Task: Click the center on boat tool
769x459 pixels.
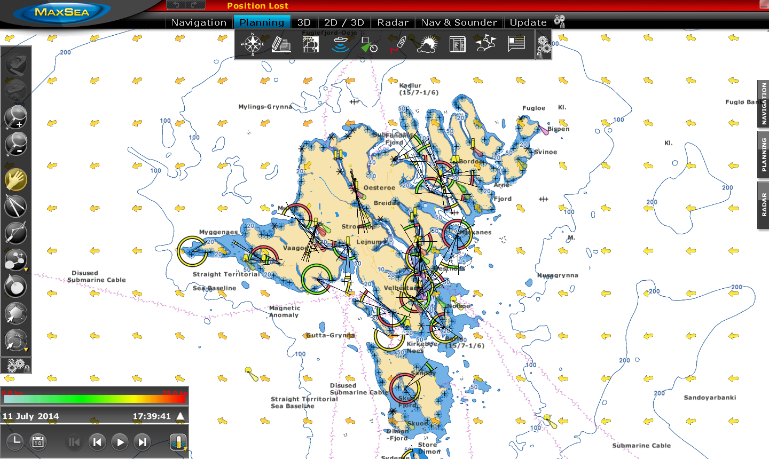Action: tap(16, 64)
